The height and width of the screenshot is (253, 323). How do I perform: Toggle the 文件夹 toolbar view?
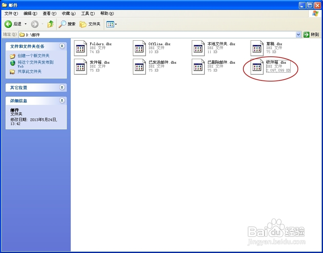pyautogui.click(x=90, y=24)
